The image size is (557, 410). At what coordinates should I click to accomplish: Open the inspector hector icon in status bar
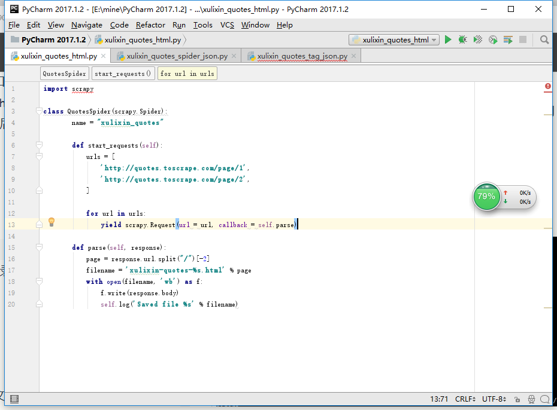531,399
